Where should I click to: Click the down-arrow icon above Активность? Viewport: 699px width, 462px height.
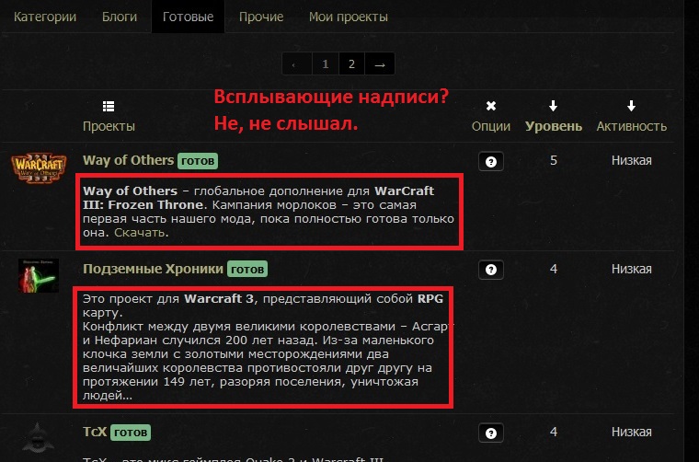point(631,106)
